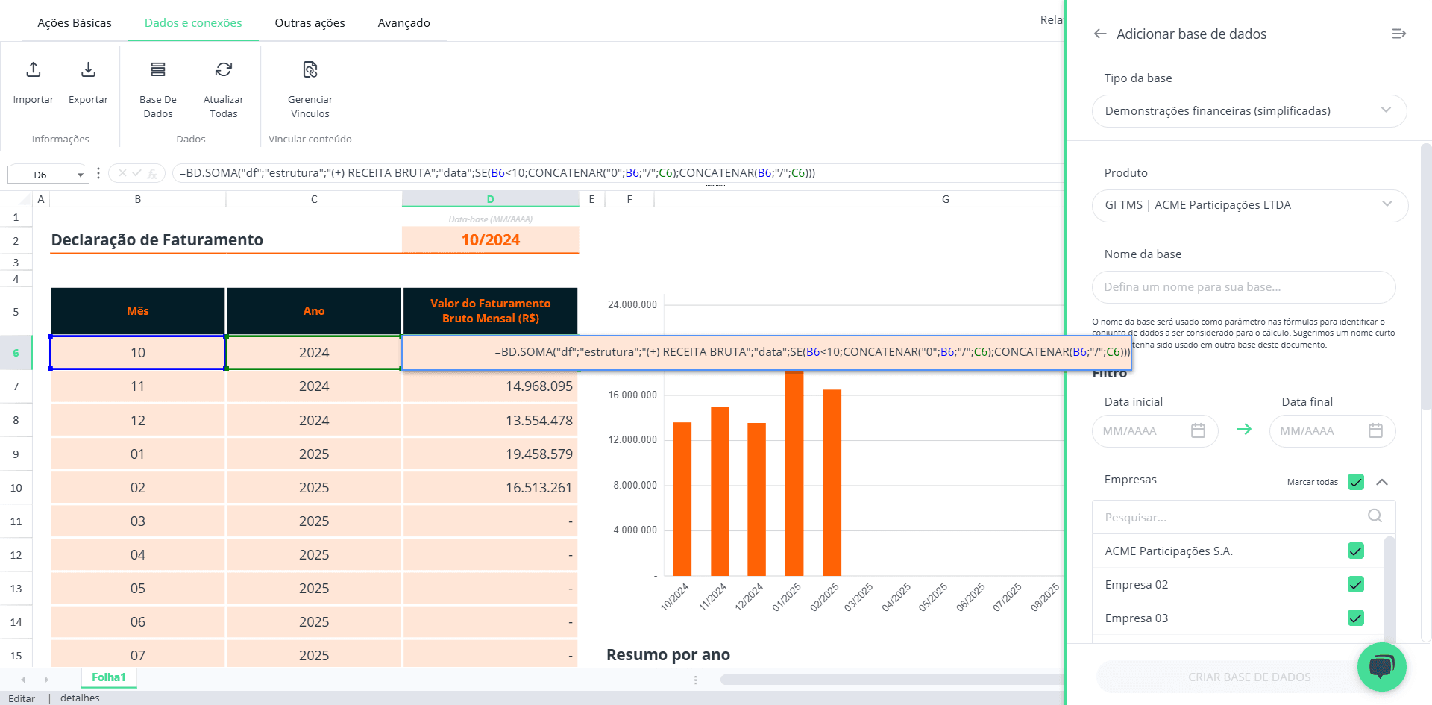Click cell with value 14.968.095
The height and width of the screenshot is (705, 1432).
click(490, 386)
